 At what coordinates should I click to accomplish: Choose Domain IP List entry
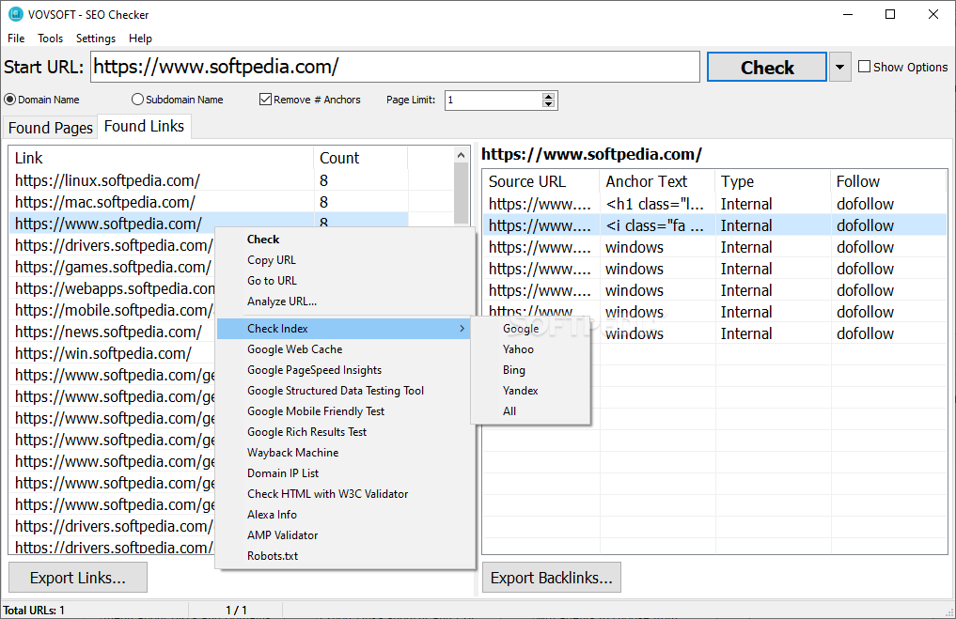click(x=345, y=473)
